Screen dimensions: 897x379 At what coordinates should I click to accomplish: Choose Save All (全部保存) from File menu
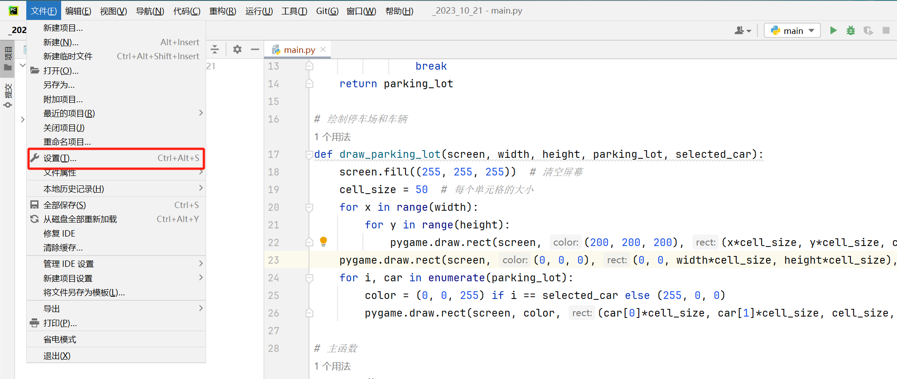(x=65, y=205)
